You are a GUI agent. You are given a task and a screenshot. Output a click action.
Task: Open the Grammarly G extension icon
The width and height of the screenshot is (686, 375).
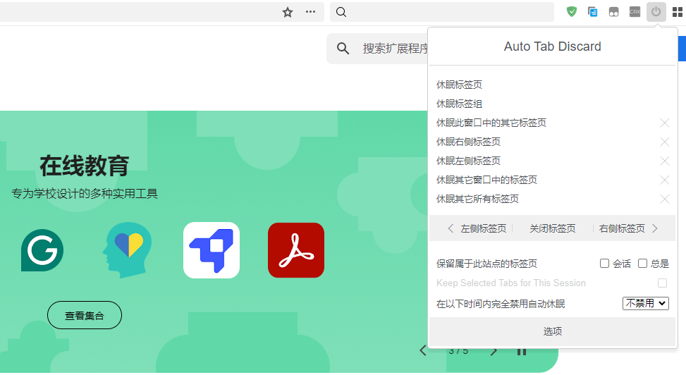(x=42, y=250)
